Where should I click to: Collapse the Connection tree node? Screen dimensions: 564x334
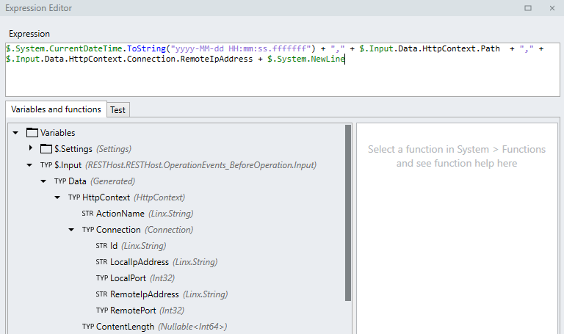pos(71,230)
